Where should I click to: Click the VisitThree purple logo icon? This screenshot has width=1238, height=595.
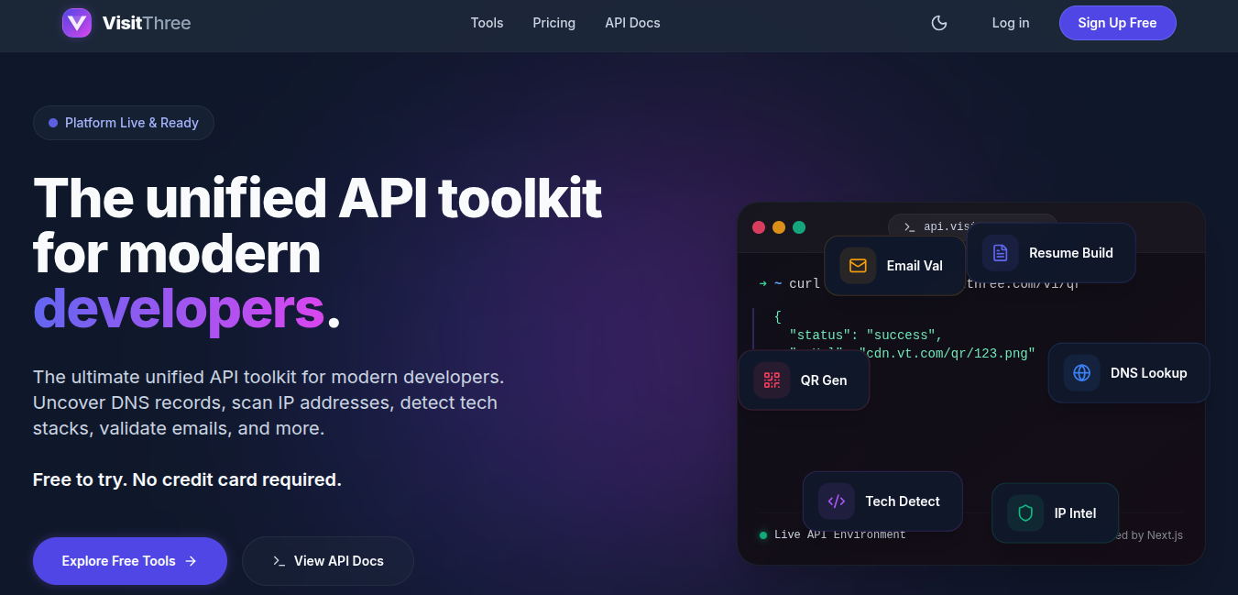click(x=77, y=23)
